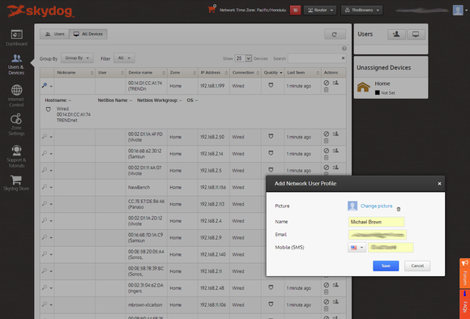Open the FAQs side tab
The height and width of the screenshot is (319, 470).
[464, 304]
